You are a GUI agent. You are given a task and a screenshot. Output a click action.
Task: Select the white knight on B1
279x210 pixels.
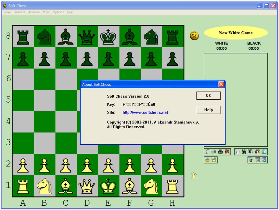tap(44, 186)
